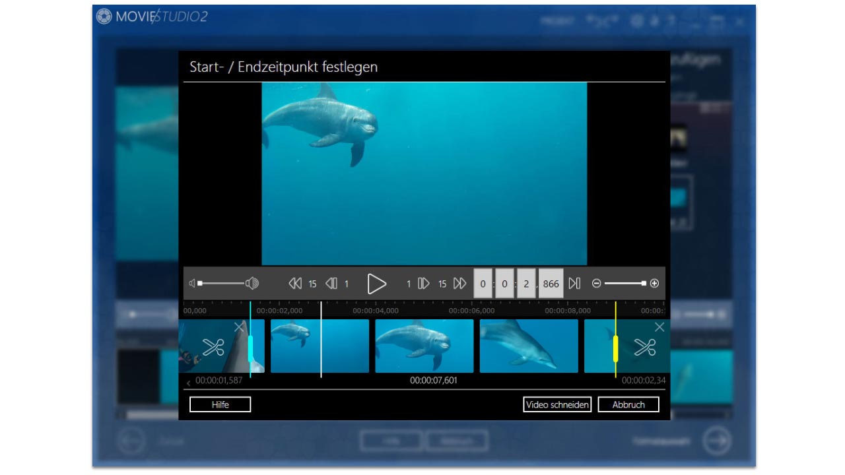Select the milliseconds field showing 866
This screenshot has height=475, width=845.
551,284
